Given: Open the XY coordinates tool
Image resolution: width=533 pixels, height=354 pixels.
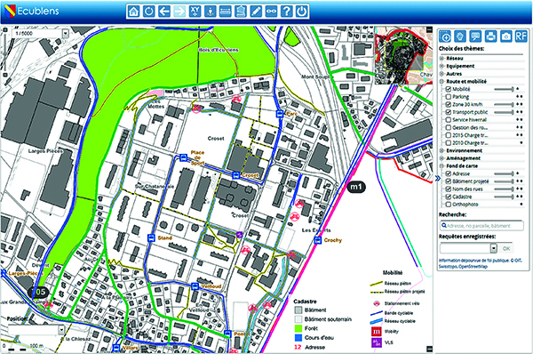Looking at the screenshot, I should pos(195,11).
